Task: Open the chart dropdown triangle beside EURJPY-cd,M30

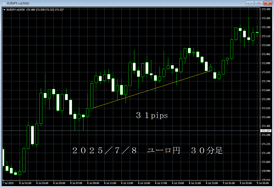Action: click(x=4, y=10)
